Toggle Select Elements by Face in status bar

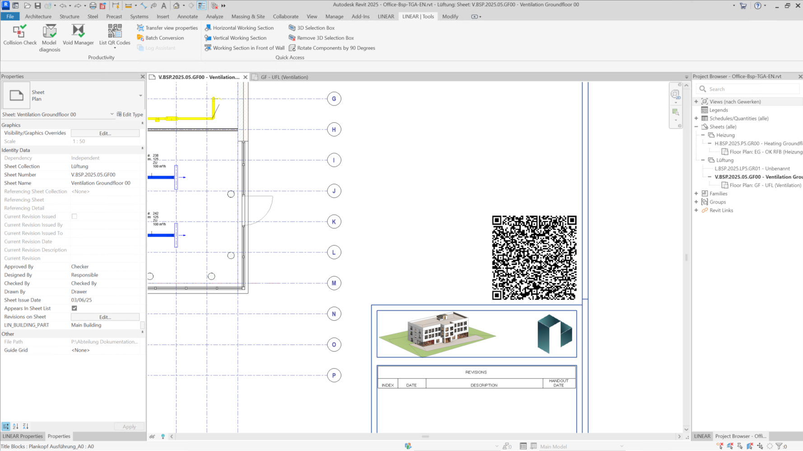pyautogui.click(x=750, y=446)
